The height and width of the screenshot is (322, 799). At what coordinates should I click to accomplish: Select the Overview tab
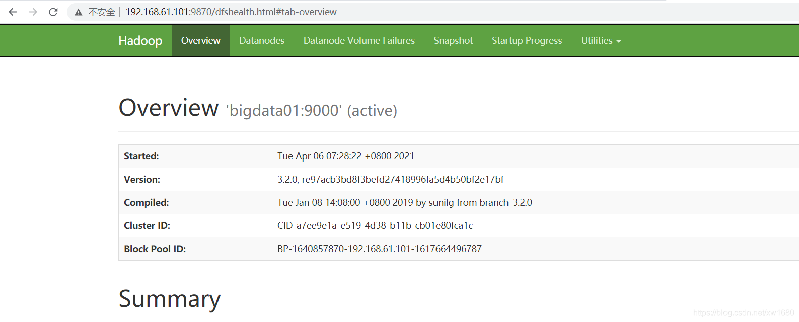point(200,40)
